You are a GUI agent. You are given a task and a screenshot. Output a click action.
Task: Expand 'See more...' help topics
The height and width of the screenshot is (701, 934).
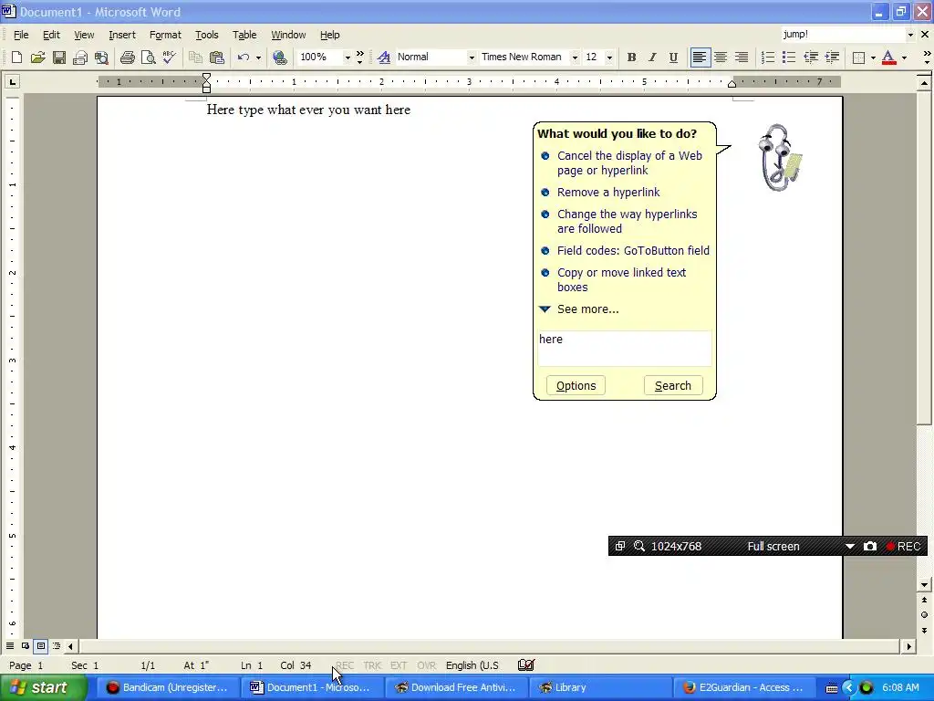click(587, 309)
